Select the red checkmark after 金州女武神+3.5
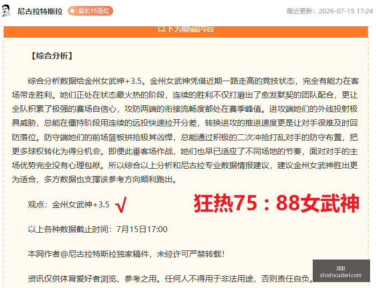 pyautogui.click(x=121, y=205)
